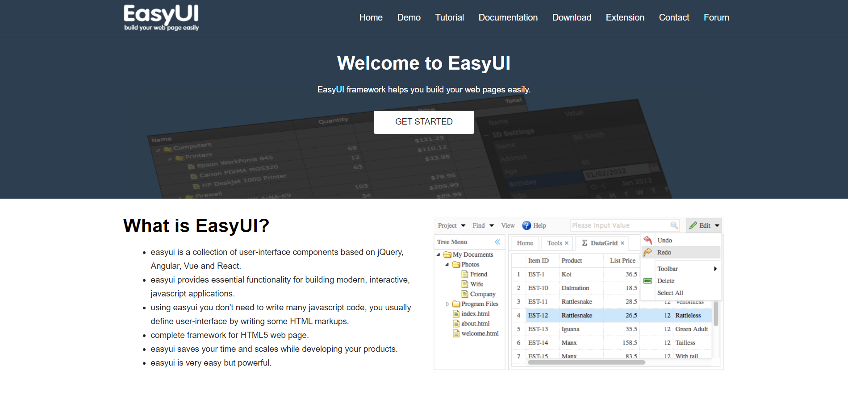Viewport: 848px width, 404px height.
Task: Collapse the My Documents tree node
Action: pyautogui.click(x=439, y=254)
